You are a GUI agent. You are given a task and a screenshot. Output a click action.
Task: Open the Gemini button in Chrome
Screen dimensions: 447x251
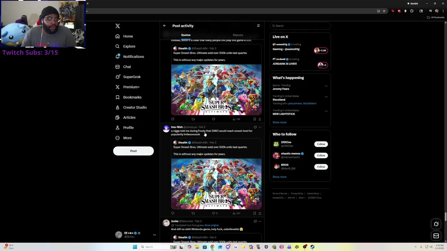[413, 3]
